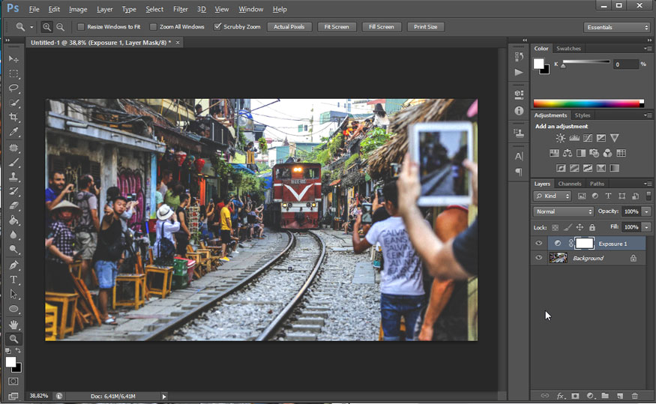Select the Pen tool
This screenshot has height=404, width=656.
(13, 265)
